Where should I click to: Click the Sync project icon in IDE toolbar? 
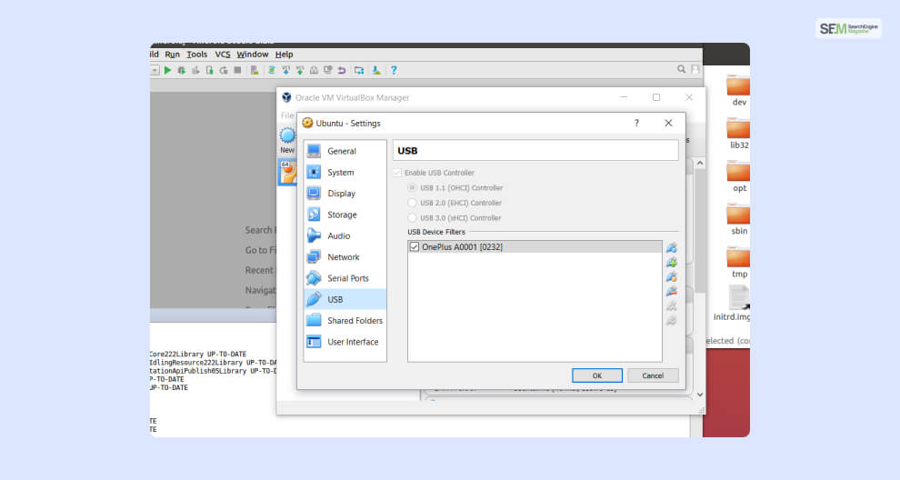[x=271, y=70]
